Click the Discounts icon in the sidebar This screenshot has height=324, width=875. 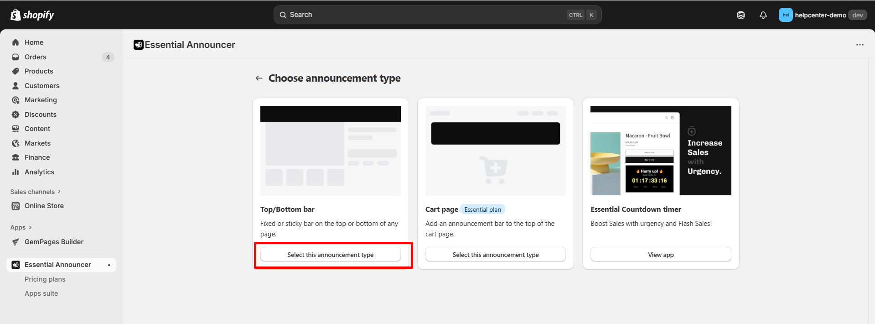pyautogui.click(x=16, y=115)
